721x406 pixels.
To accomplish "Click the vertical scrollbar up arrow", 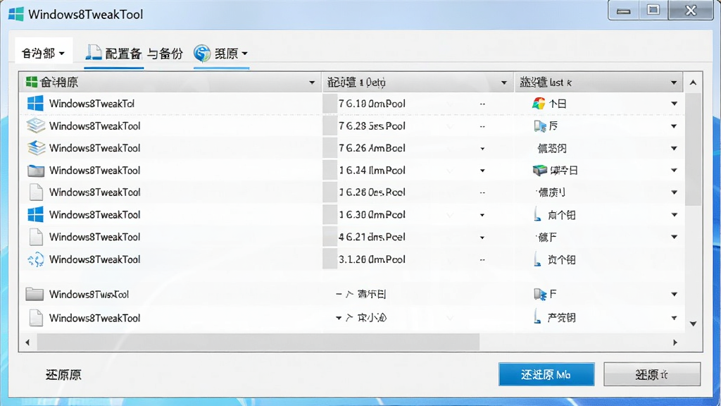I will [693, 83].
